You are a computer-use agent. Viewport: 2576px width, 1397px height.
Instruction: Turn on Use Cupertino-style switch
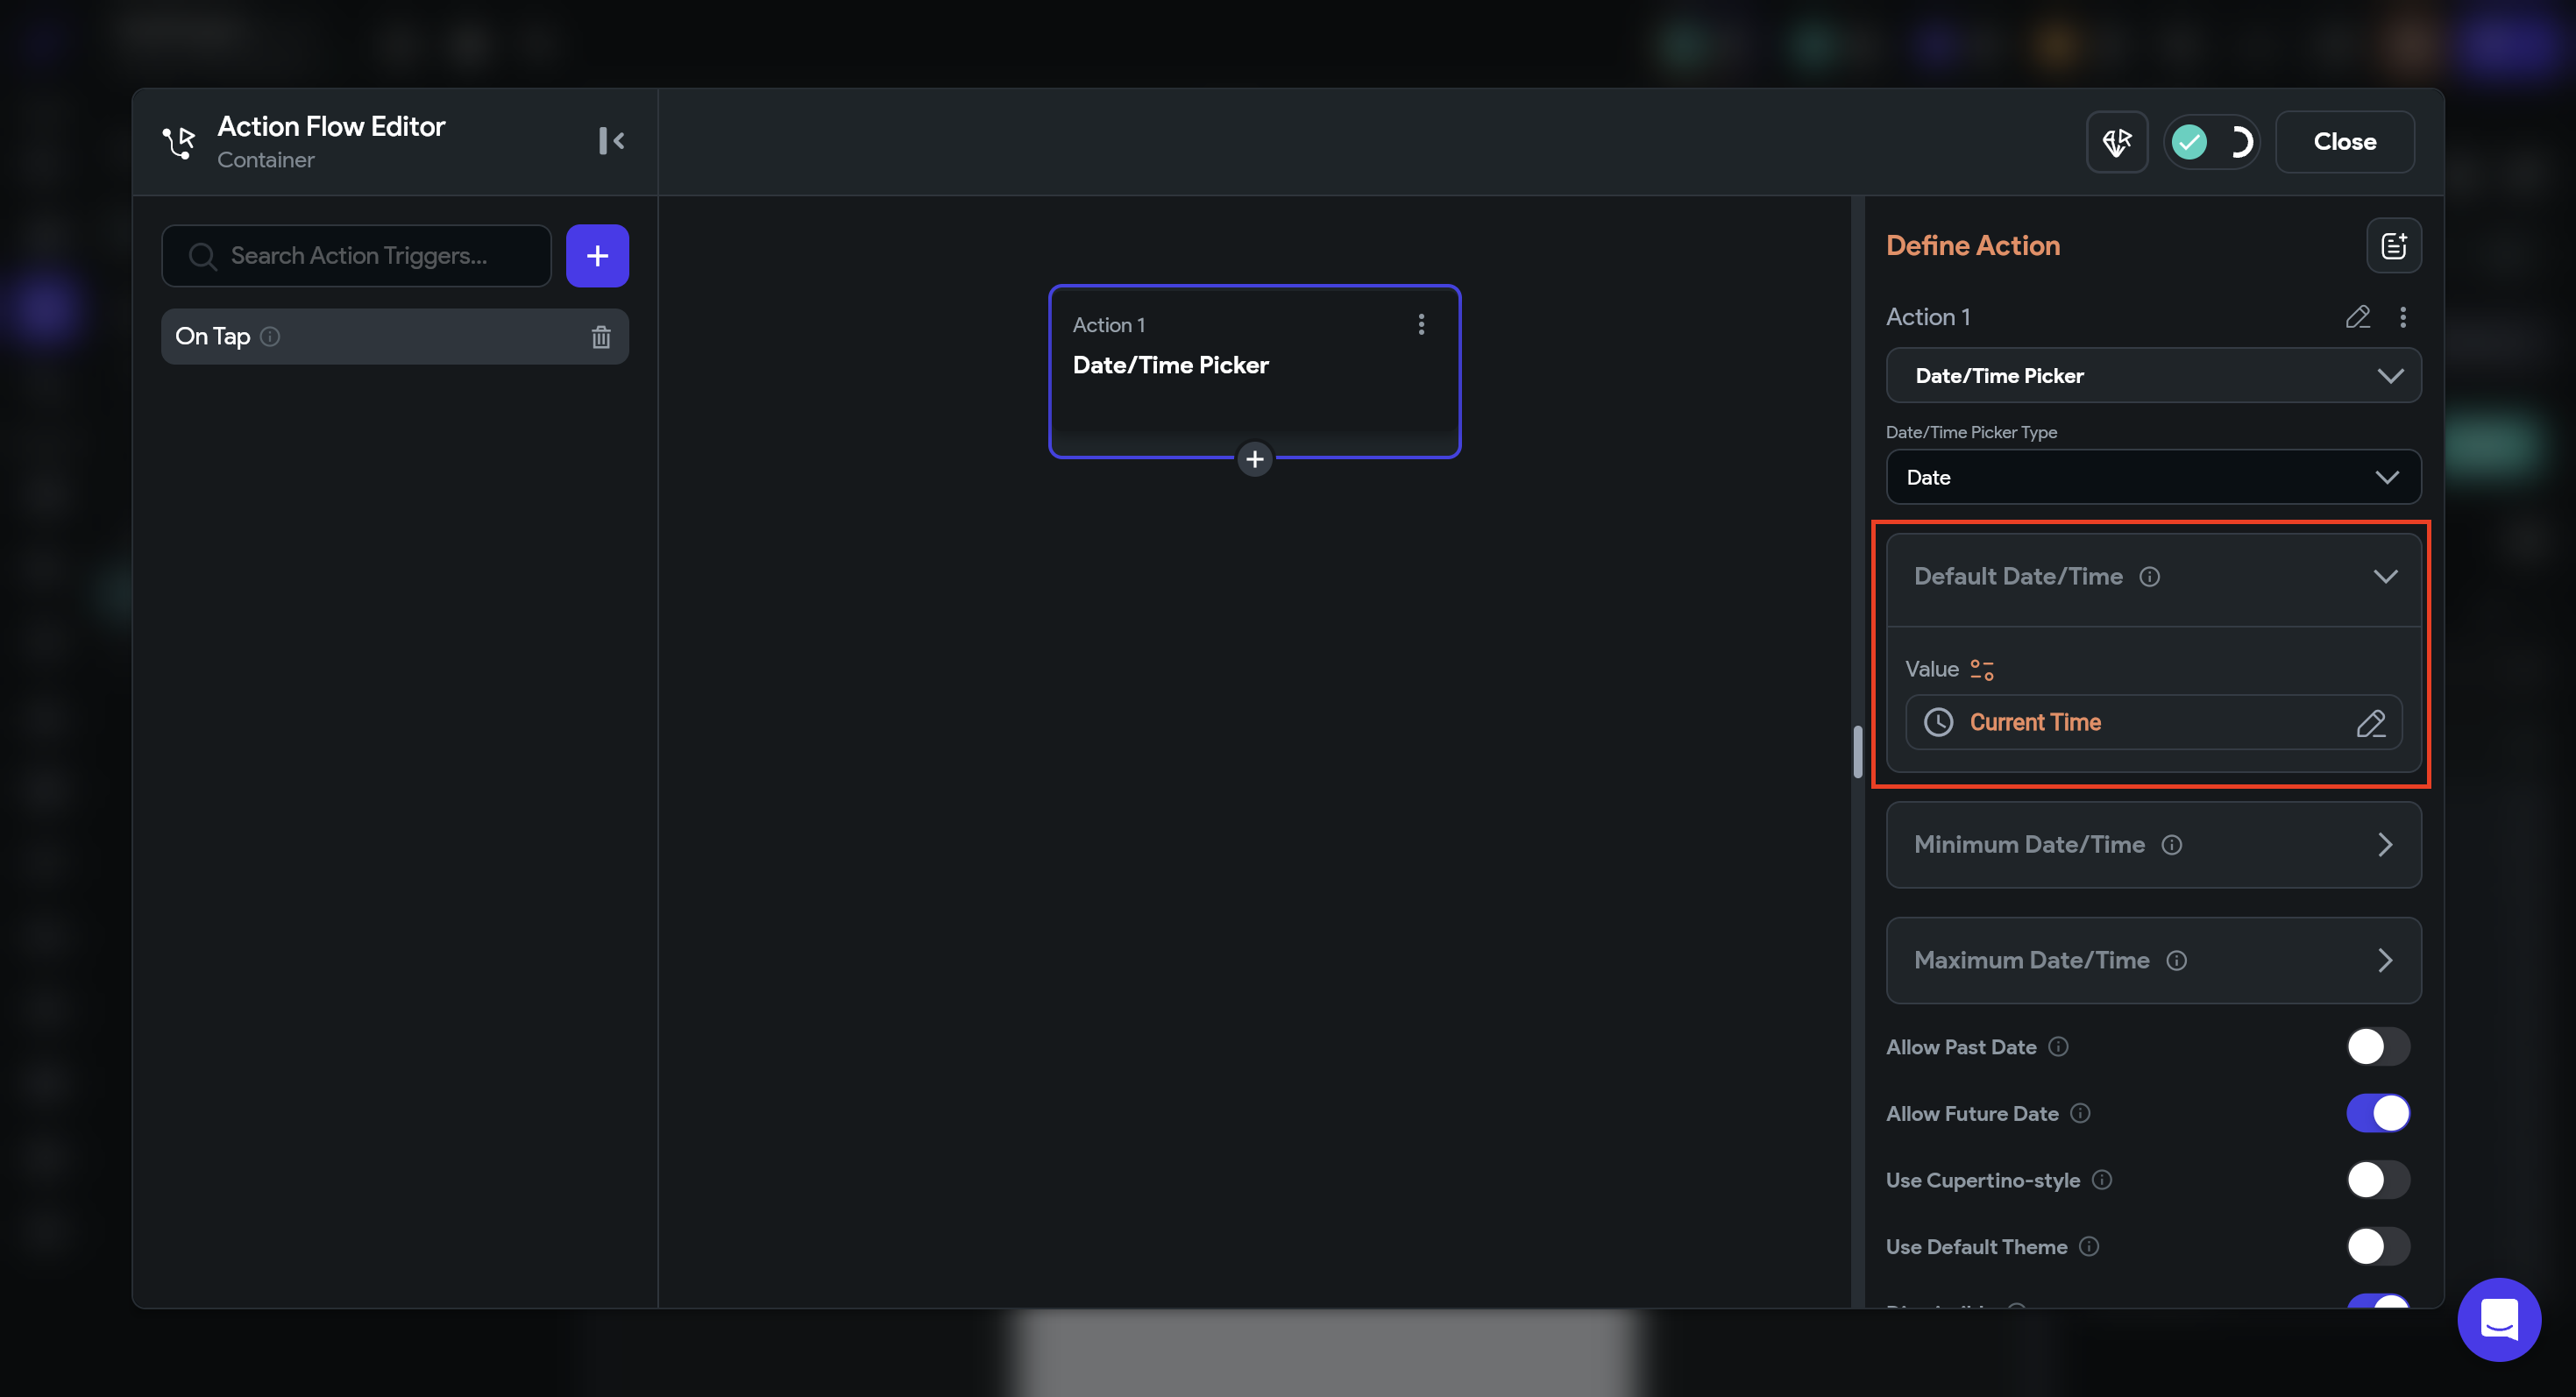[x=2377, y=1180]
